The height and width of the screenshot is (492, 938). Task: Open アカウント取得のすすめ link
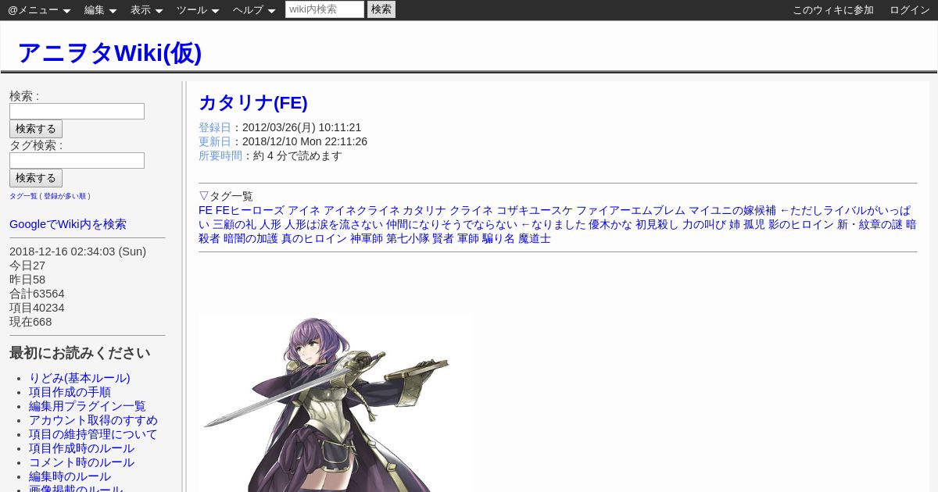click(x=93, y=420)
